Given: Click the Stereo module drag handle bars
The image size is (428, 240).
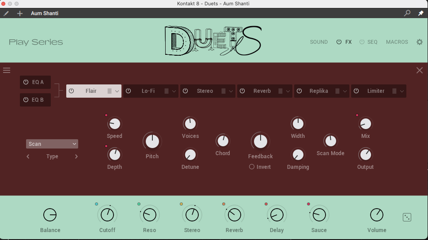Looking at the screenshot, I should click(223, 91).
